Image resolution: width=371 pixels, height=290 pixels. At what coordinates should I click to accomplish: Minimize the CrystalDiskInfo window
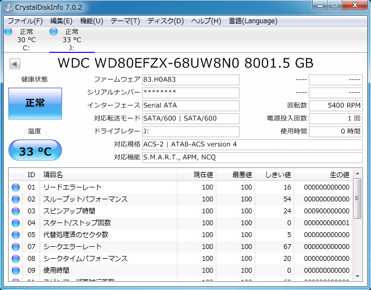(320, 5)
